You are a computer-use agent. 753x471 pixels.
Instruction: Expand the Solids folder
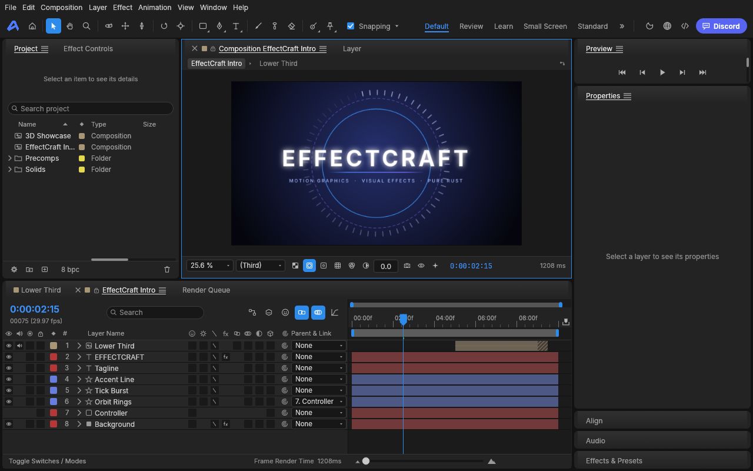10,169
